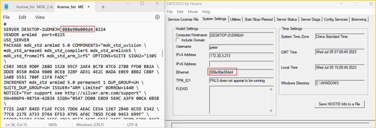376x128 pixels.
Task: Toggle the Include Domain checkbox
Action: coord(178,40)
